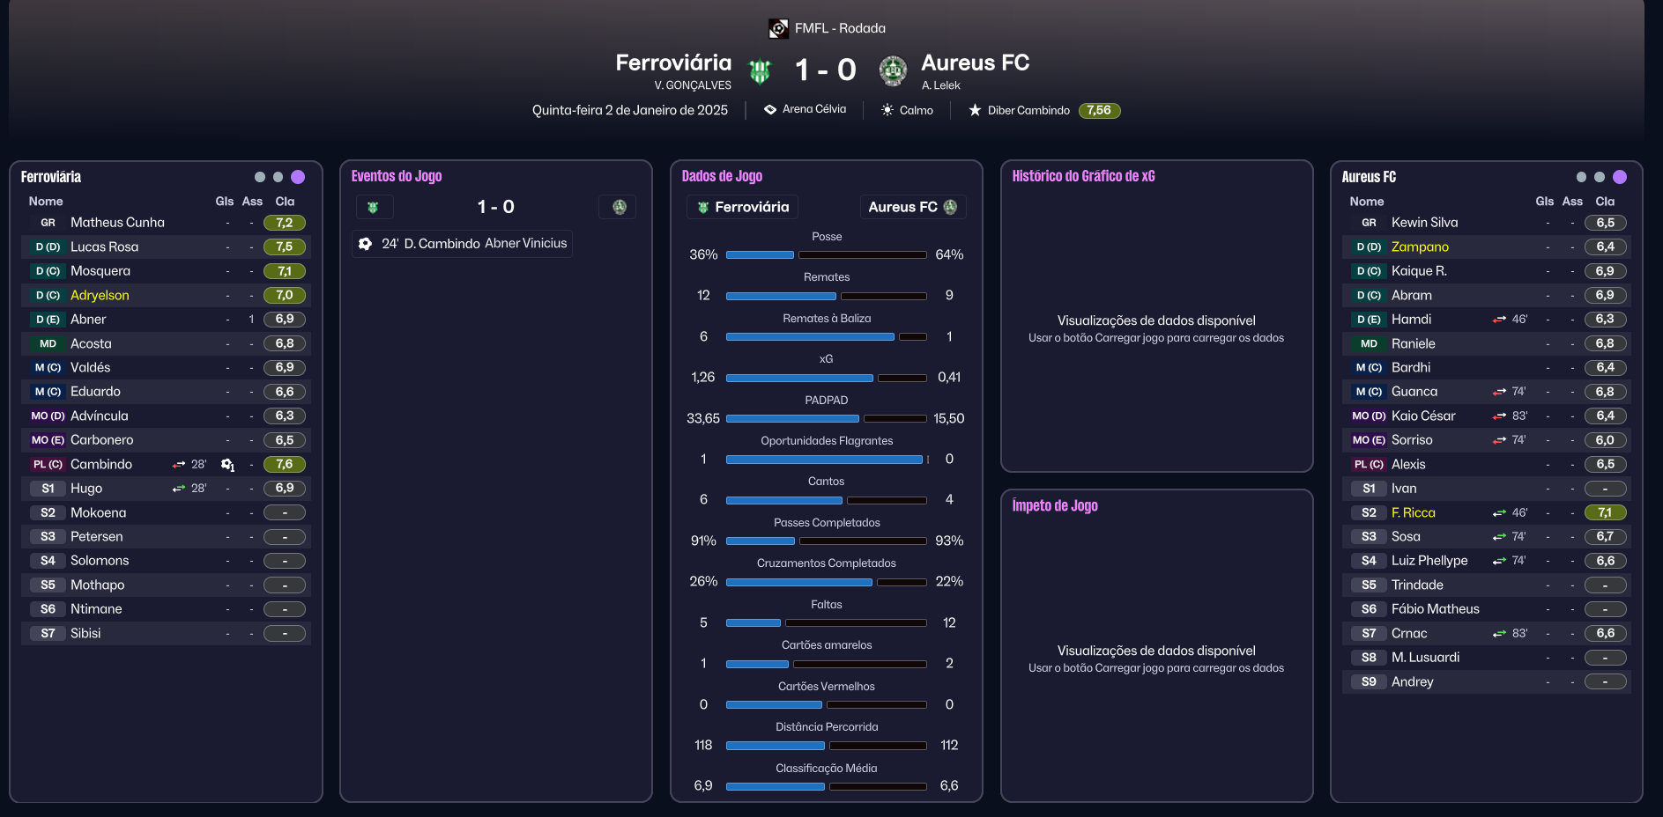Click Aureus FC crest in Eventos do Jogo
Screen dimensions: 1663x817
(x=620, y=207)
